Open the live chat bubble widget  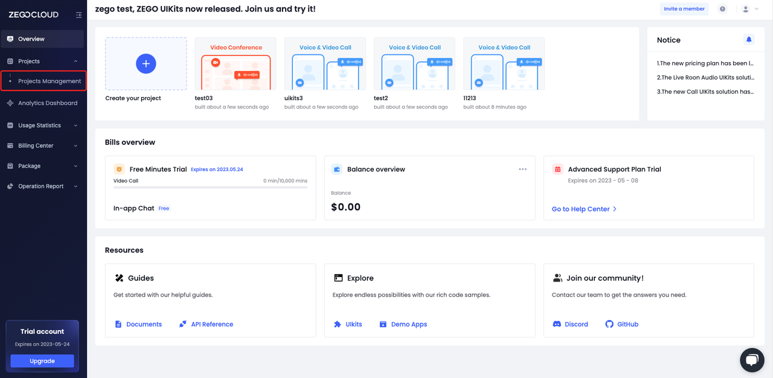752,360
